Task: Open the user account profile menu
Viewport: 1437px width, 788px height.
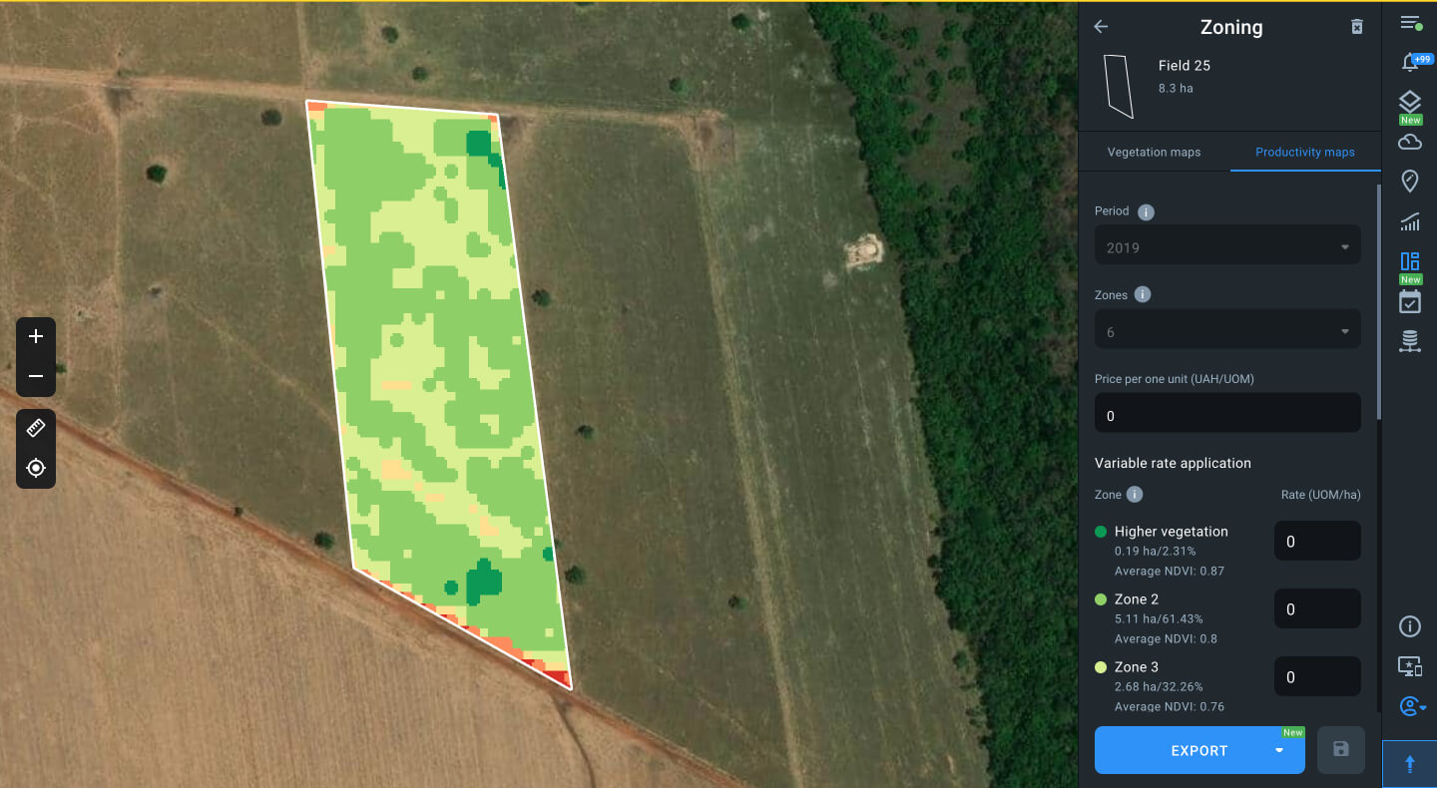Action: [1412, 706]
